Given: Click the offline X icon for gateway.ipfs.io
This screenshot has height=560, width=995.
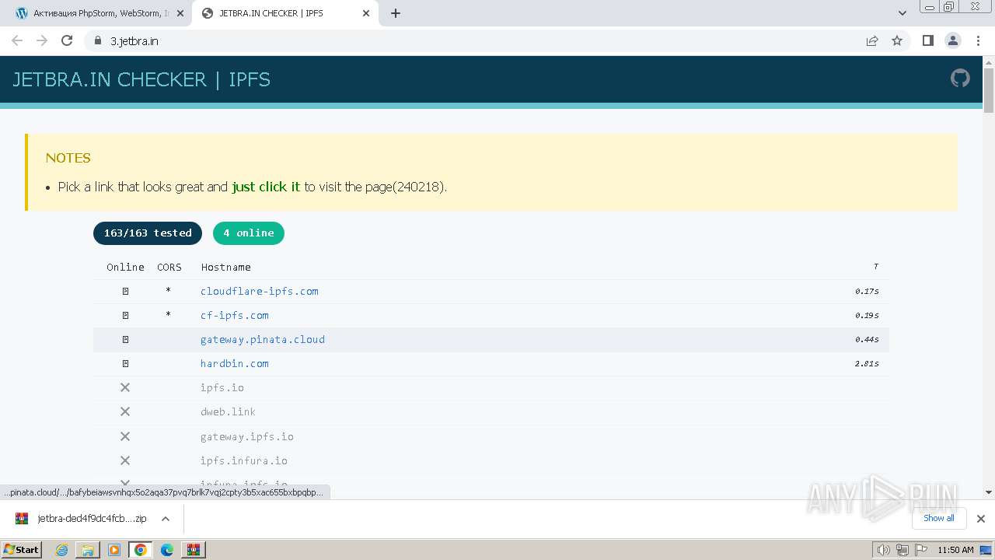Looking at the screenshot, I should pos(125,436).
